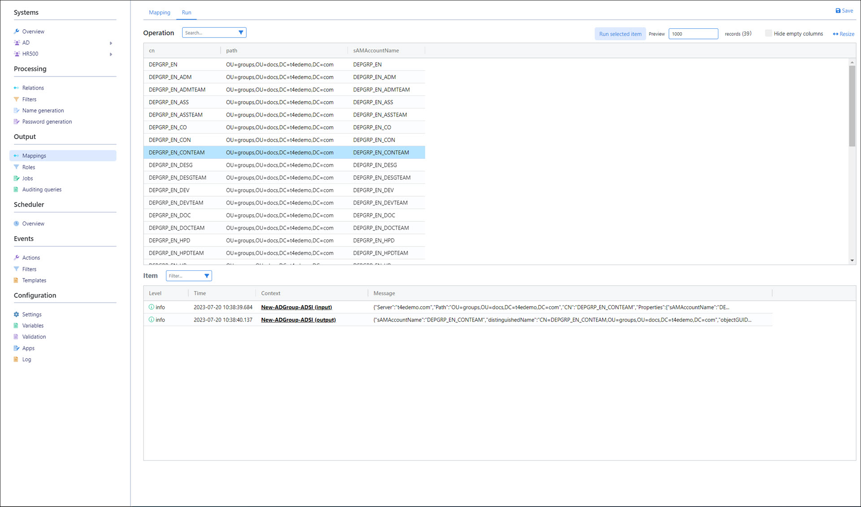Switch to the Mapping tab
The height and width of the screenshot is (507, 861).
click(x=159, y=13)
